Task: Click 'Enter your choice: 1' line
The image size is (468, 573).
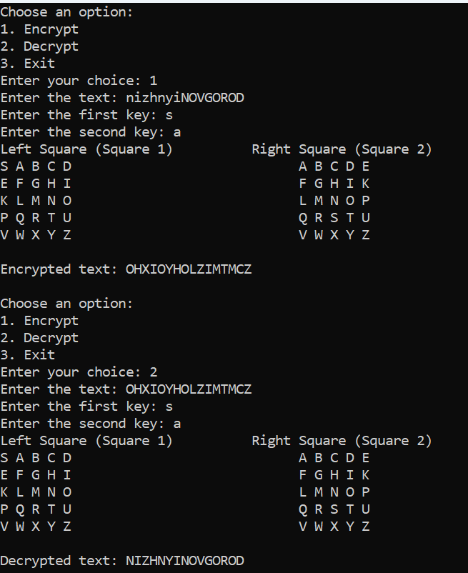Action: [x=79, y=81]
